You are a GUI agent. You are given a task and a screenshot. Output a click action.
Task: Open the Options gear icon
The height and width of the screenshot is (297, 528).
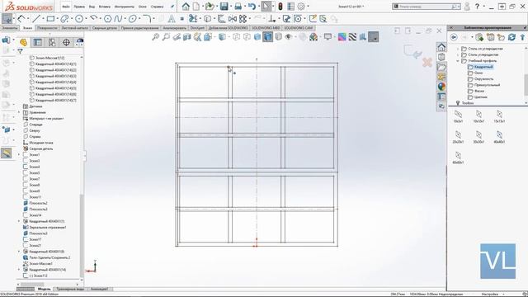pyautogui.click(x=301, y=7)
